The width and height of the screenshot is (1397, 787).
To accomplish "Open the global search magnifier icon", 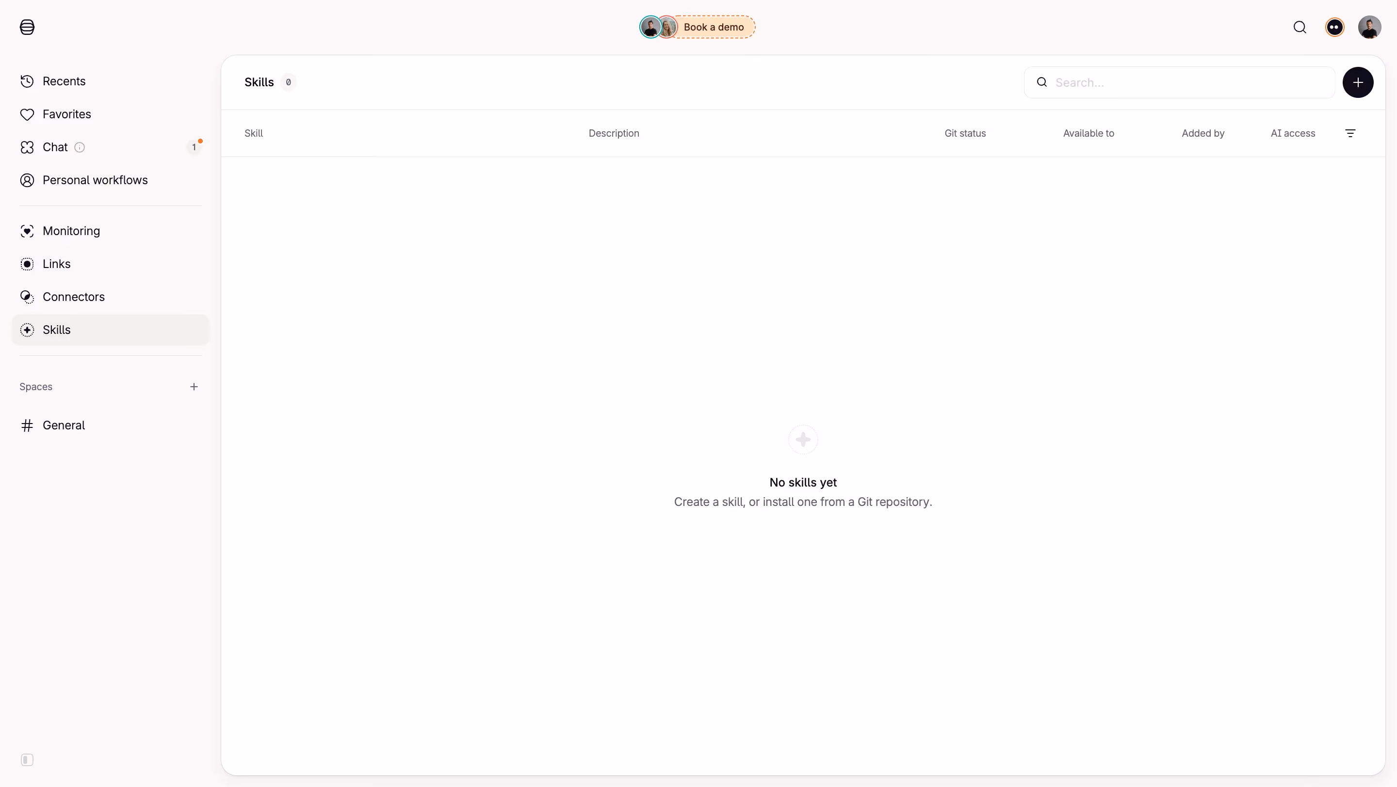I will pos(1300,27).
